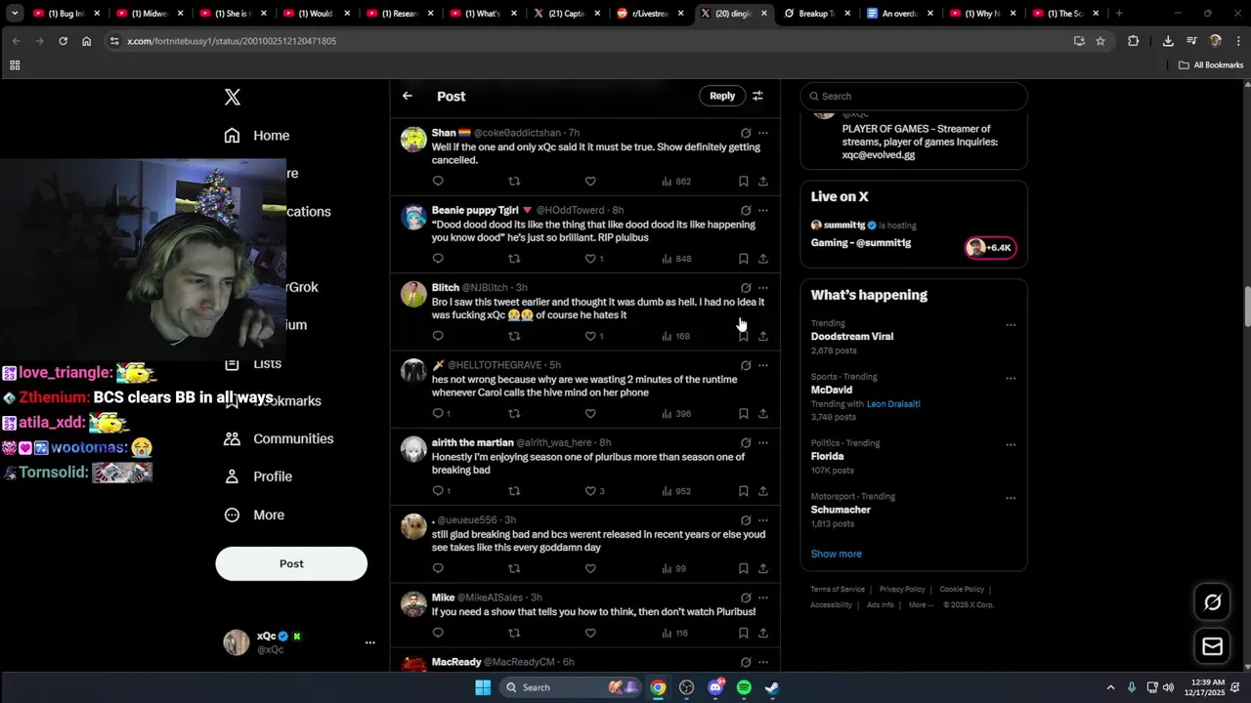Screen dimensions: 1251x703
Task: Open the Grok floating button
Action: 1212,602
